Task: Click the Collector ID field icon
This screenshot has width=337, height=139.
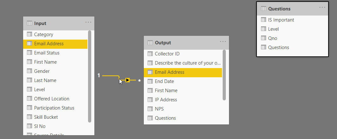Action: (150, 54)
